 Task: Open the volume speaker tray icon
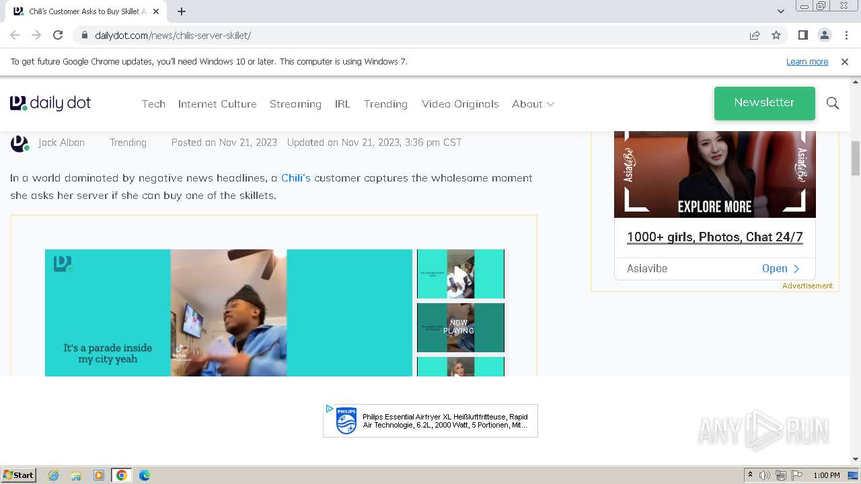(x=765, y=475)
